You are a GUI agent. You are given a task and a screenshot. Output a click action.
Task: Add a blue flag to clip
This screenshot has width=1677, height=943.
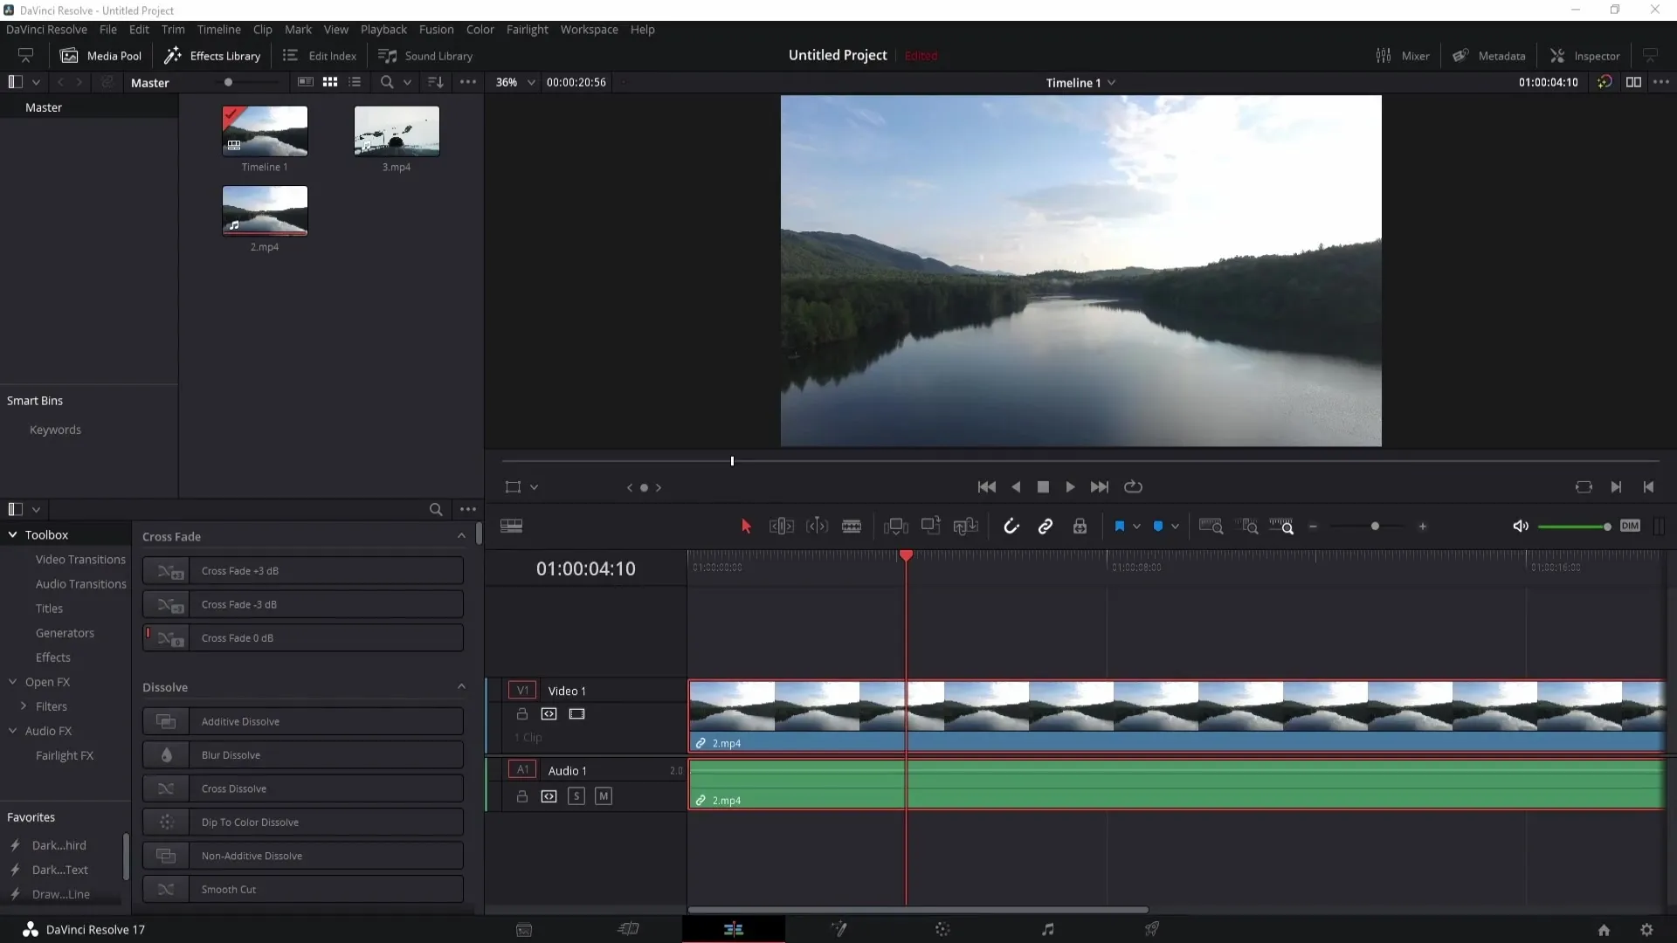(x=1120, y=527)
